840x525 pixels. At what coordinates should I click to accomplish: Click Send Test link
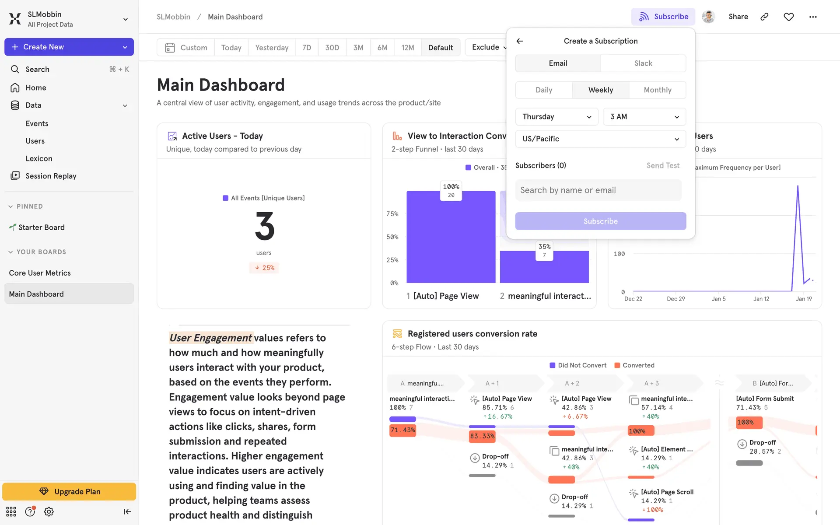click(x=663, y=165)
